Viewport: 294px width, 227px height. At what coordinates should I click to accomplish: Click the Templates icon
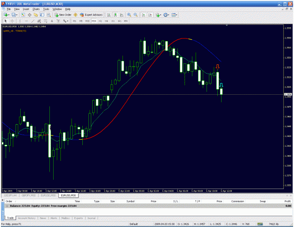point(174,15)
